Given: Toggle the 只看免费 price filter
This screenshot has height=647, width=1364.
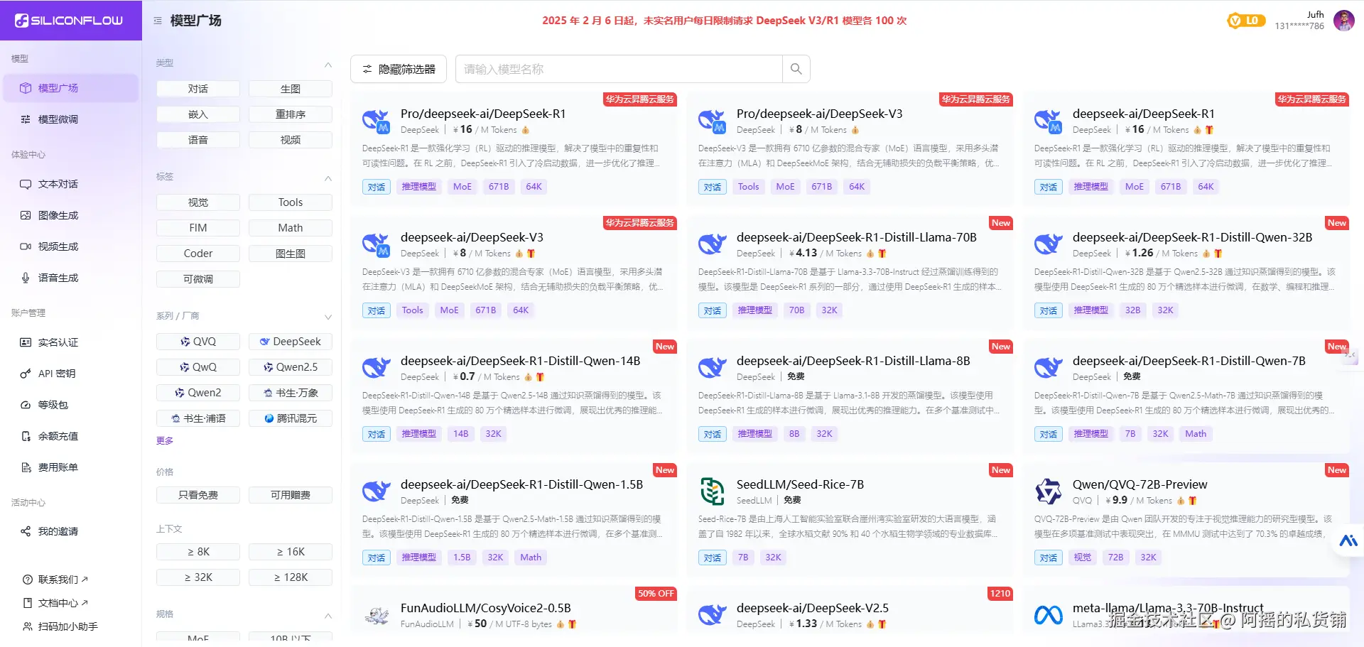Looking at the screenshot, I should click(x=198, y=495).
